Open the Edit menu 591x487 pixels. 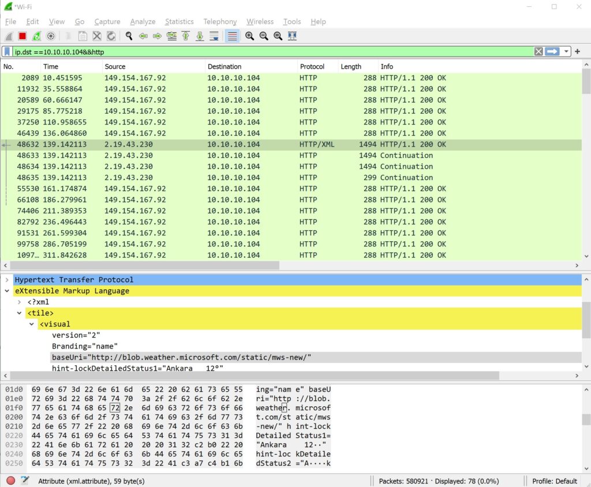click(32, 22)
